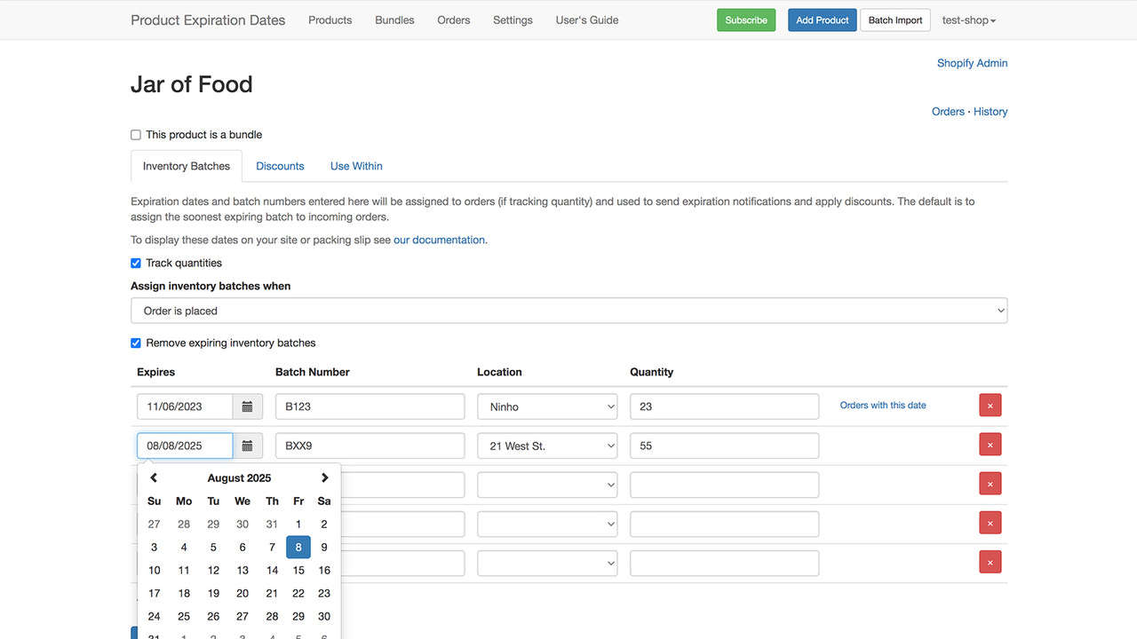
Task: Disable Remove expiring inventory batches
Action: tap(135, 343)
